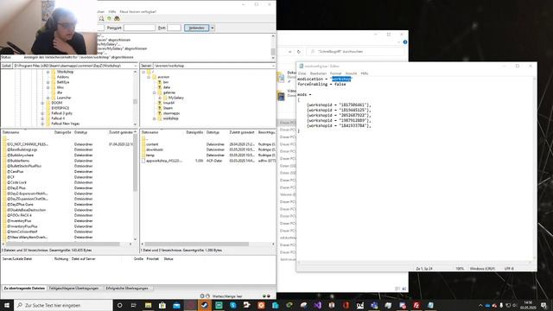Viewport: 553px width, 311px height.
Task: Select the EVERSPACE folder in local tree
Action: (60, 108)
